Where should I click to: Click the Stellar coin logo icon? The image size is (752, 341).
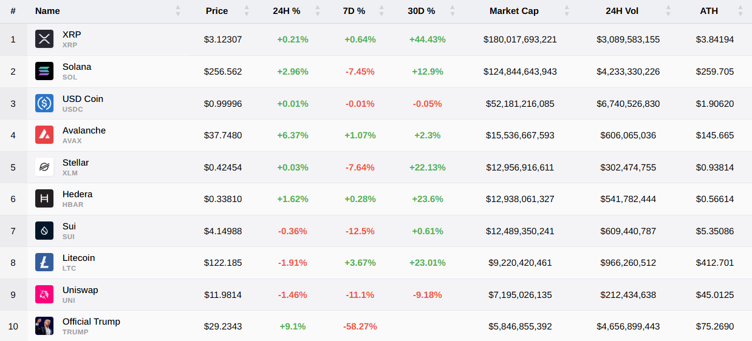click(44, 167)
